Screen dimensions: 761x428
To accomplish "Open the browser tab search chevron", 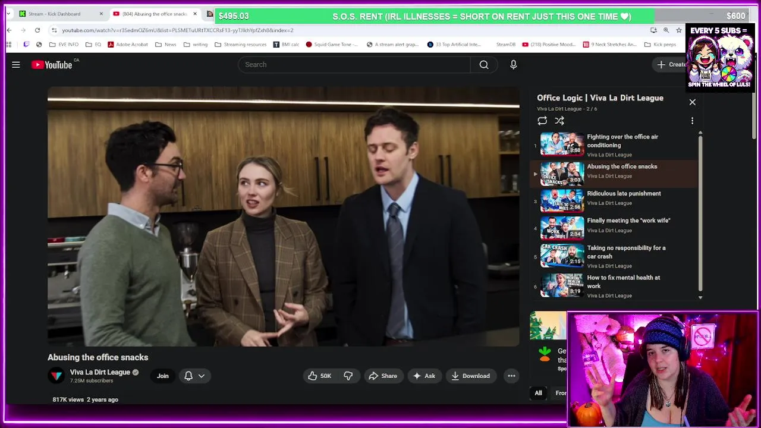I will click(8, 14).
